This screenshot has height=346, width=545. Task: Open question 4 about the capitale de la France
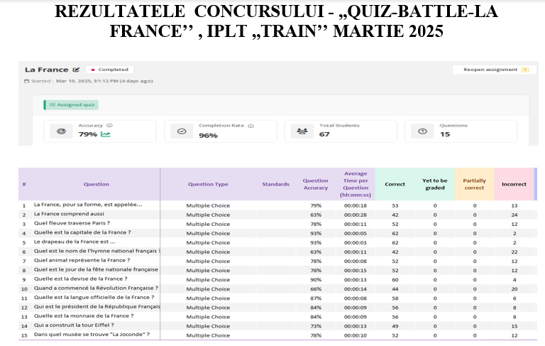click(82, 233)
